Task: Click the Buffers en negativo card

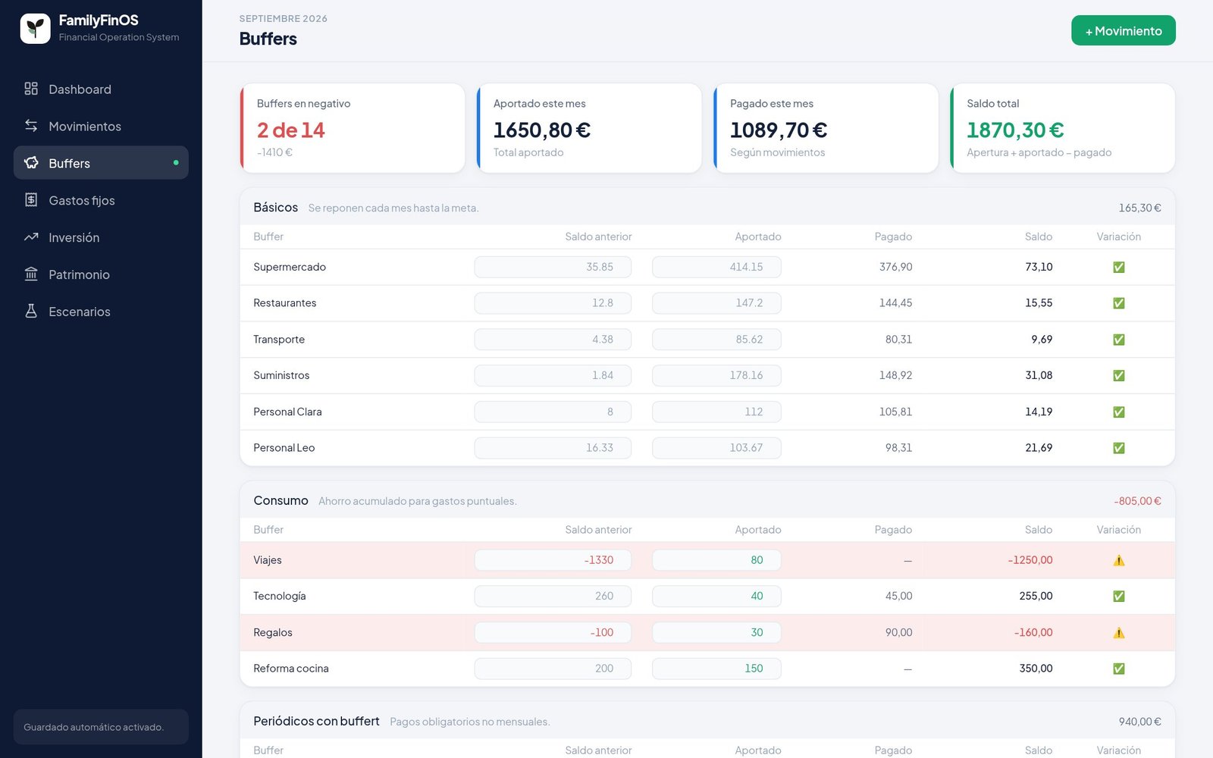Action: pos(353,128)
